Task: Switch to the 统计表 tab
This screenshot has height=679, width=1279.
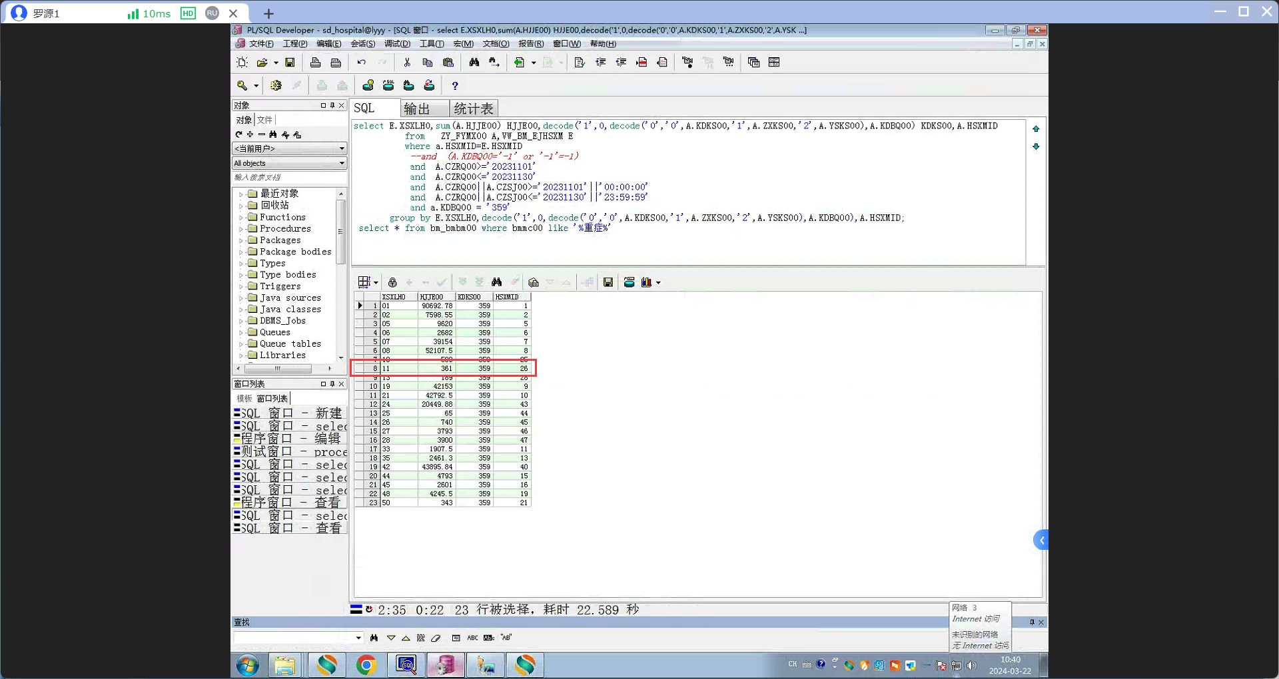Action: 474,109
